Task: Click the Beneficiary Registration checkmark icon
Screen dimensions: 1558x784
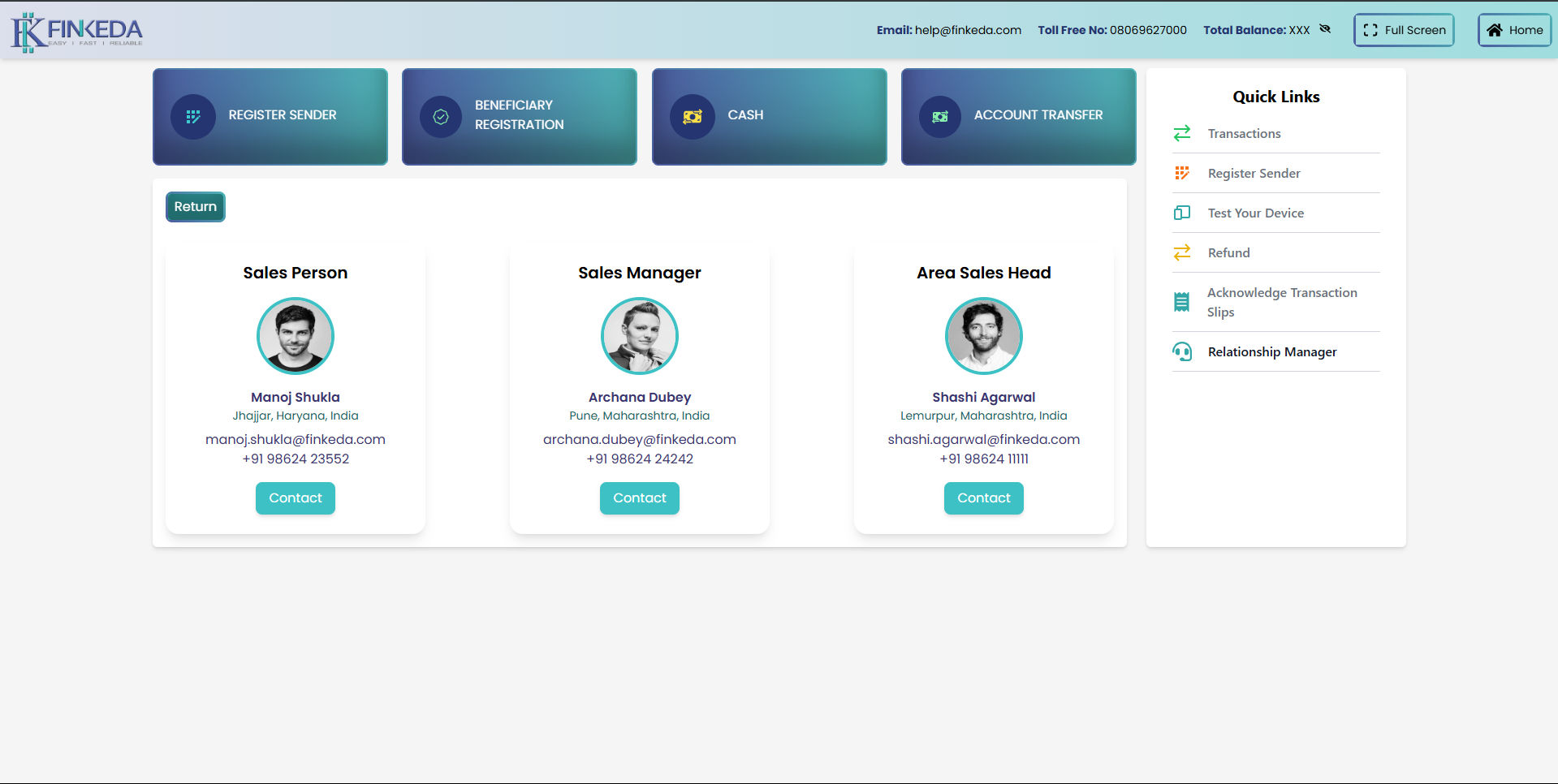Action: [x=441, y=117]
